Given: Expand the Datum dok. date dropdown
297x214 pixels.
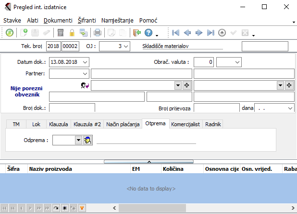Looking at the screenshot, I should tap(85, 62).
